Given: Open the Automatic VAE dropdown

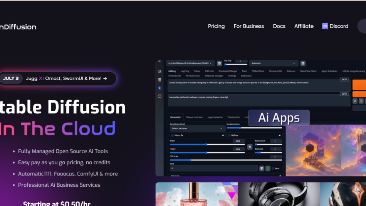Looking at the screenshot, I should (273, 63).
